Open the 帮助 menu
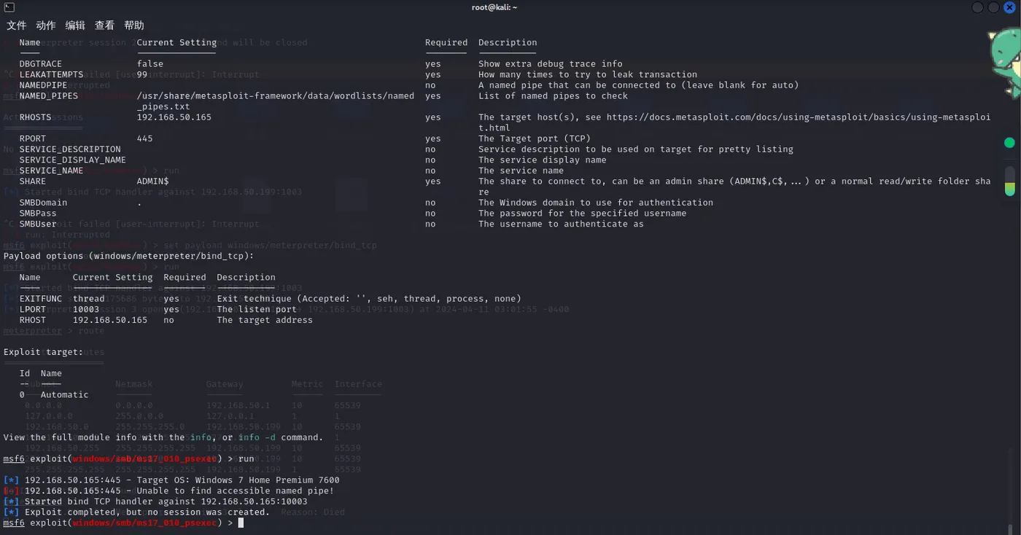Image resolution: width=1021 pixels, height=535 pixels. click(x=134, y=26)
